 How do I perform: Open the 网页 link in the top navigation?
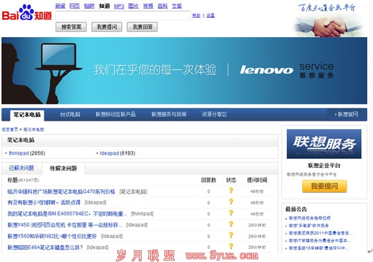74,6
